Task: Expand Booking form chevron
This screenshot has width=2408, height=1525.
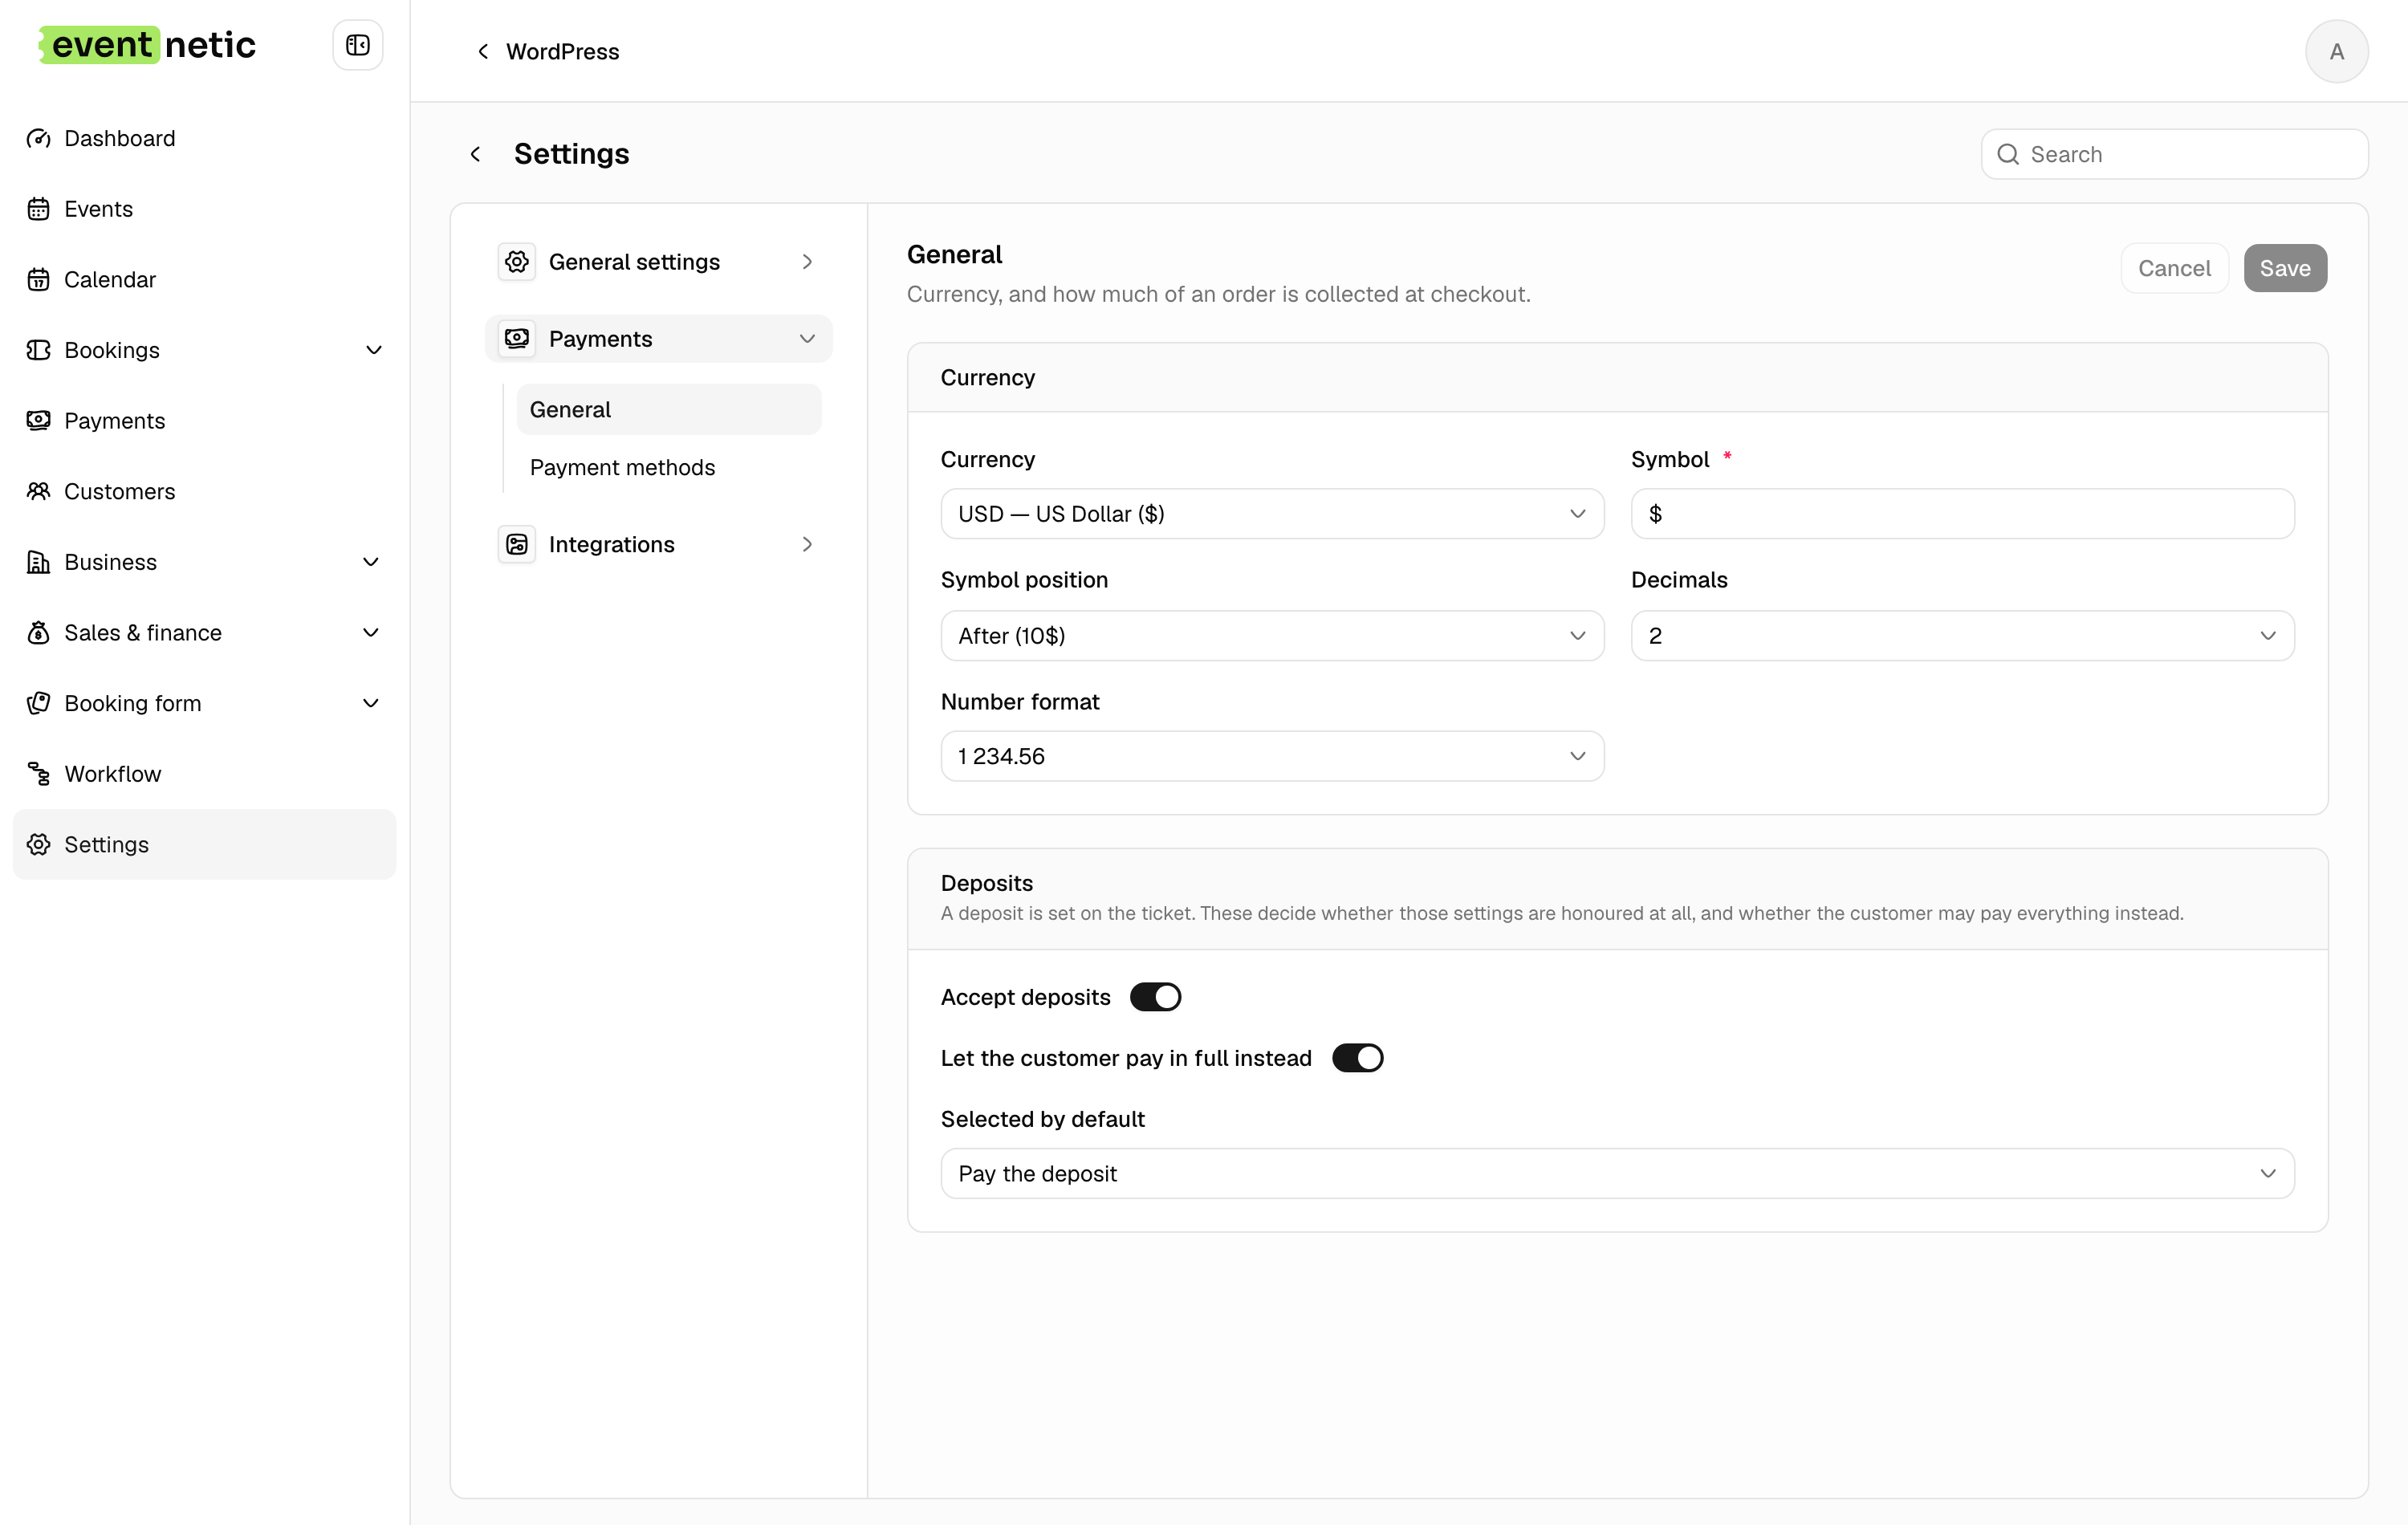Action: (x=370, y=703)
